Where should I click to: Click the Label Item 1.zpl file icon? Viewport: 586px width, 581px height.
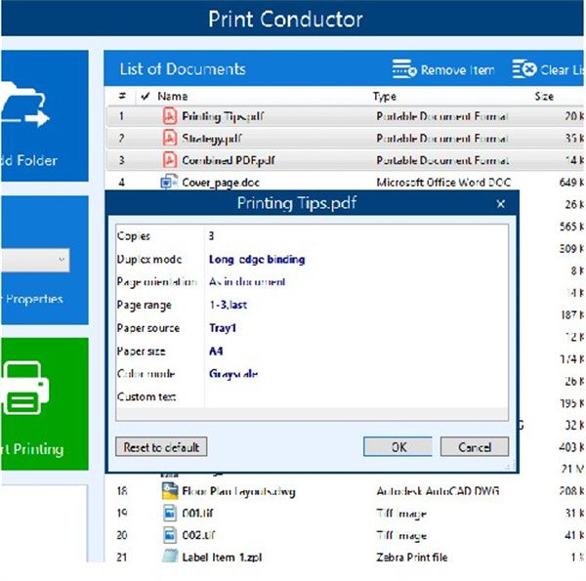point(168,557)
